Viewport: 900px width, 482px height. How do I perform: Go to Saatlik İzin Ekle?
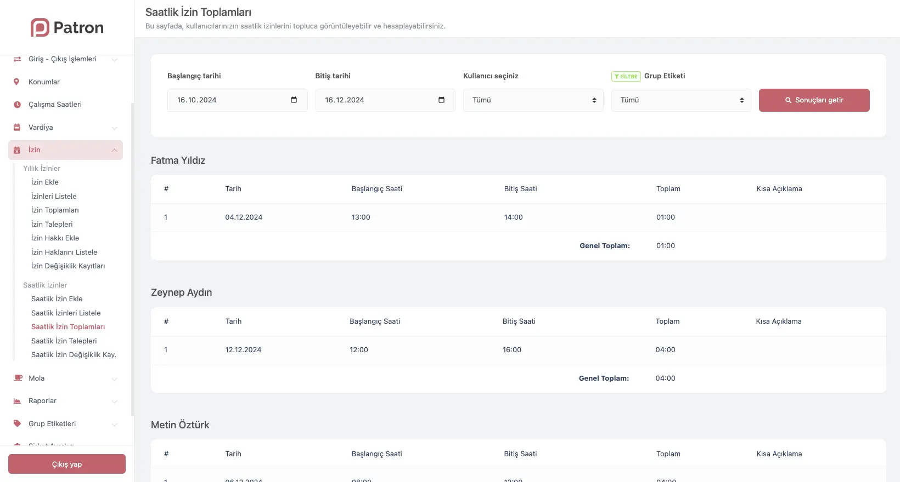57,299
